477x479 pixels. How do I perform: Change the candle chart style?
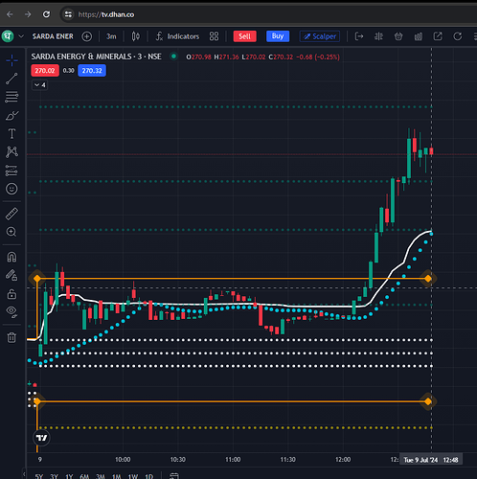click(x=136, y=36)
